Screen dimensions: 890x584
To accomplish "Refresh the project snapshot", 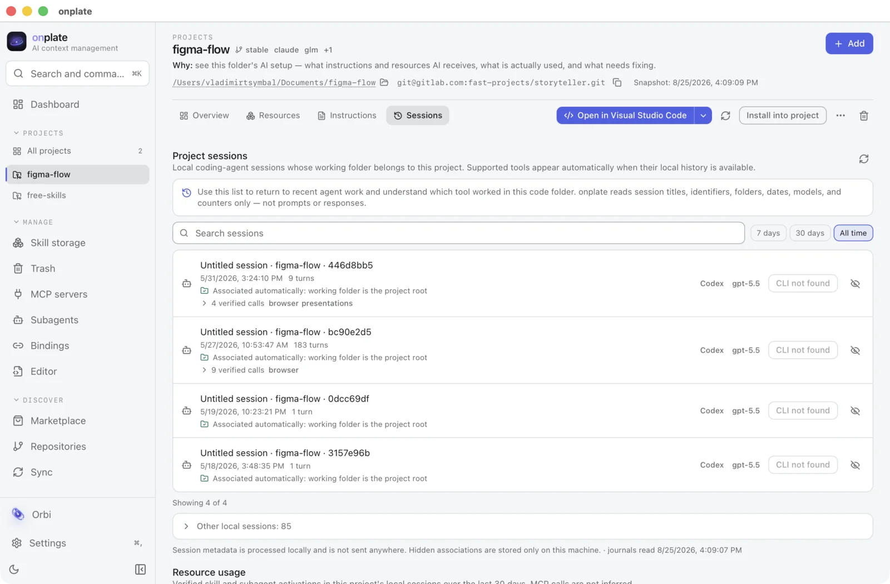I will click(725, 116).
